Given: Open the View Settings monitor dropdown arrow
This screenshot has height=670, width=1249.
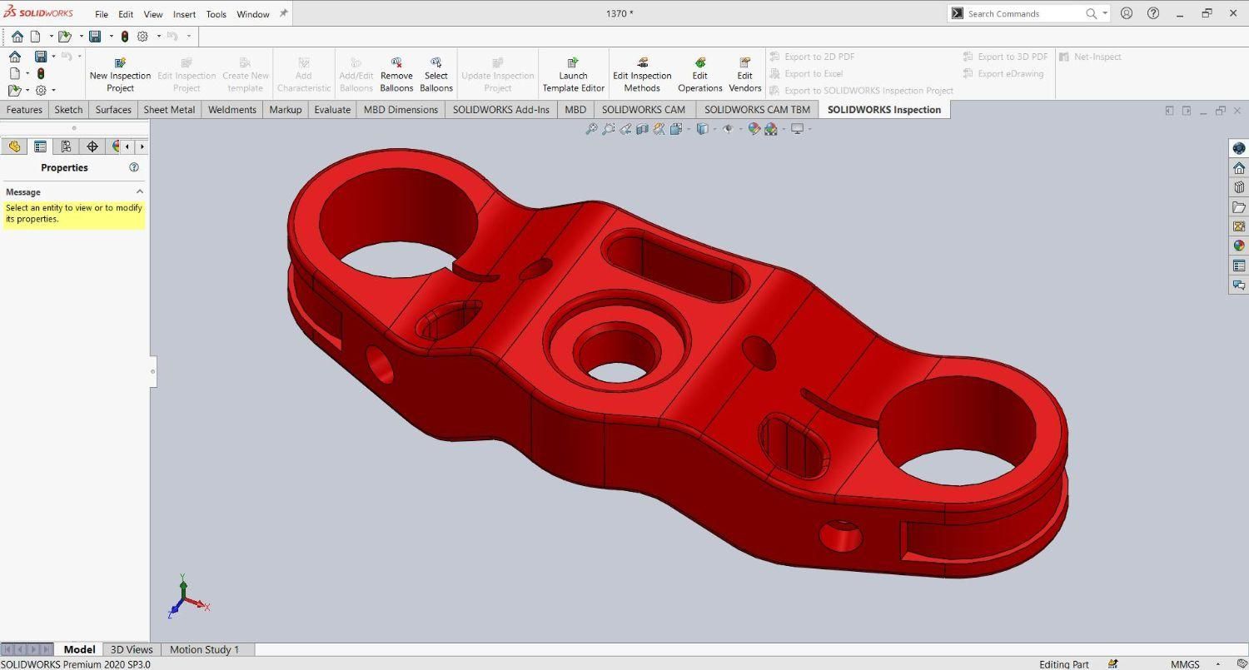Looking at the screenshot, I should pyautogui.click(x=809, y=129).
